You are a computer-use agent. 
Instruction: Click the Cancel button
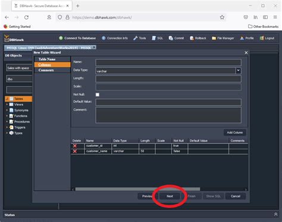pos(236,196)
